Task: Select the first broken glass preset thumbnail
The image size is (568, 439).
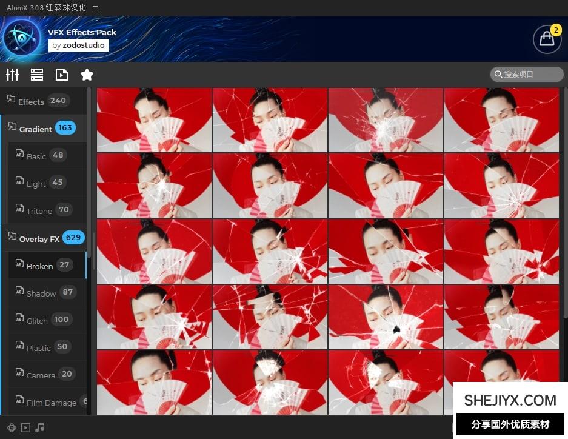Action: 154,119
